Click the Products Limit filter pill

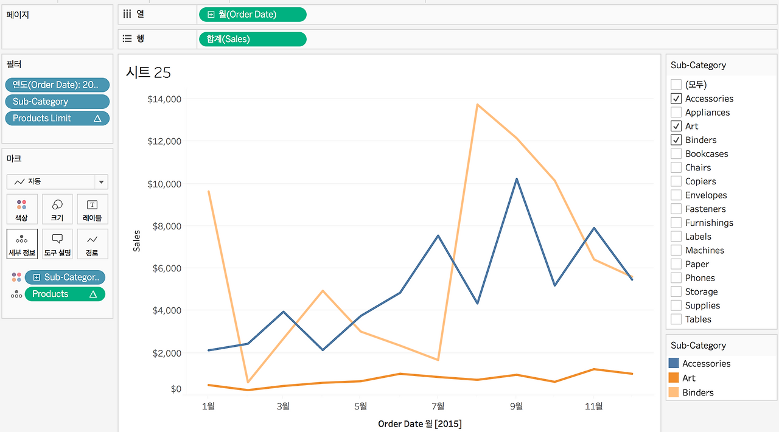pyautogui.click(x=57, y=118)
